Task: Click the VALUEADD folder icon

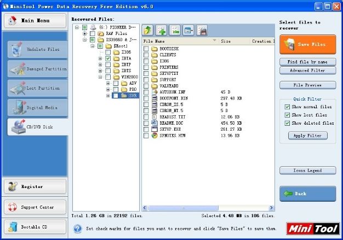Action: (155, 86)
